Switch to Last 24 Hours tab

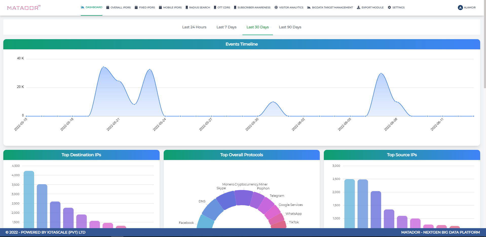tap(194, 27)
